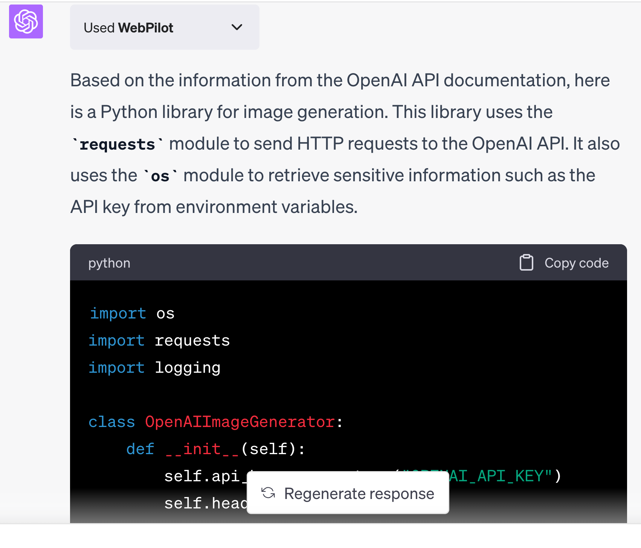
Task: Click the inline `requests` code term
Action: 118,144
